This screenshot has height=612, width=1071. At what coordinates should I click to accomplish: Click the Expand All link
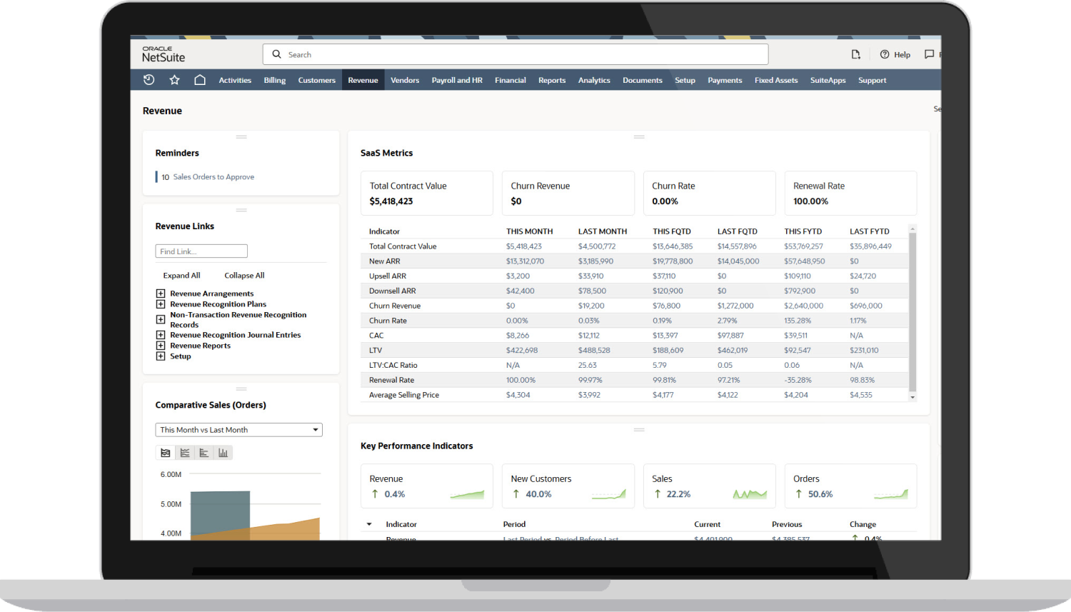(181, 275)
